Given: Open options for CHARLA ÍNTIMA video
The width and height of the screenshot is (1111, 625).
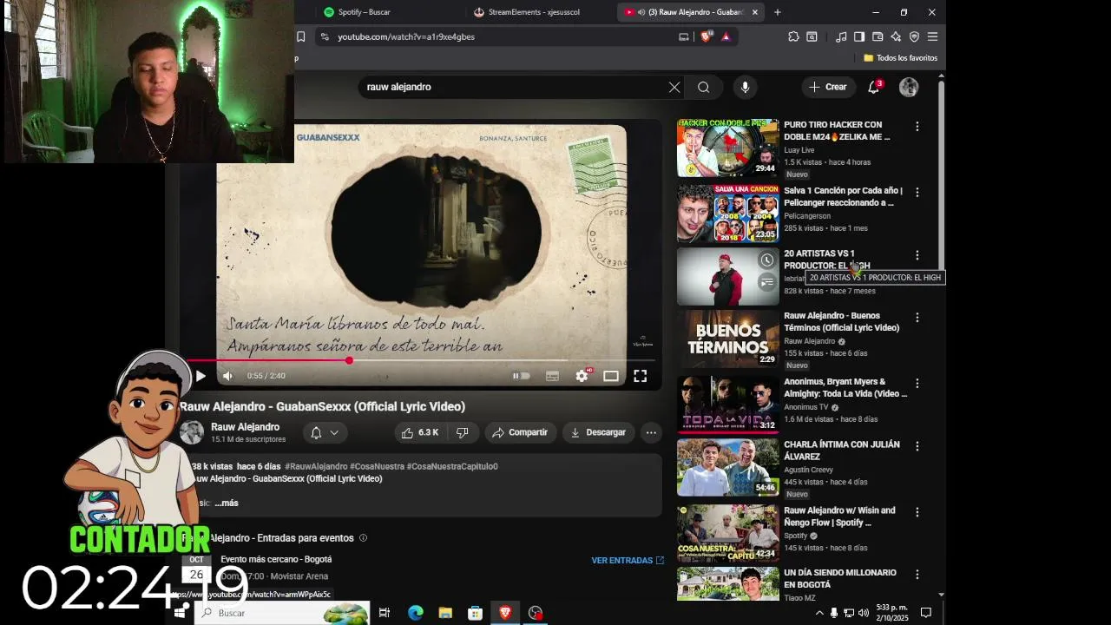Looking at the screenshot, I should [917, 446].
